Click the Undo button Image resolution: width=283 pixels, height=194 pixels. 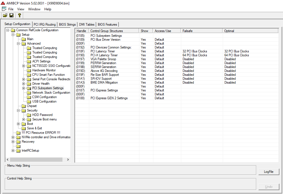[269, 187]
